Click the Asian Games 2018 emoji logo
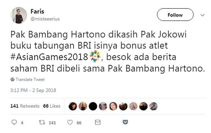 tap(95, 56)
